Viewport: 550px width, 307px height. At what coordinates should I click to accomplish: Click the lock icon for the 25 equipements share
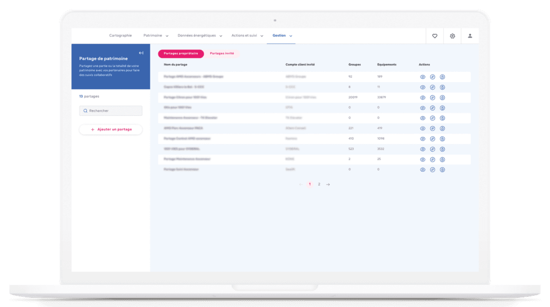(x=443, y=159)
